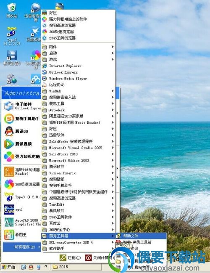Screen dimensions: 210x273
Task: Open 2345王牌软件 program folder
Action: 78,217
